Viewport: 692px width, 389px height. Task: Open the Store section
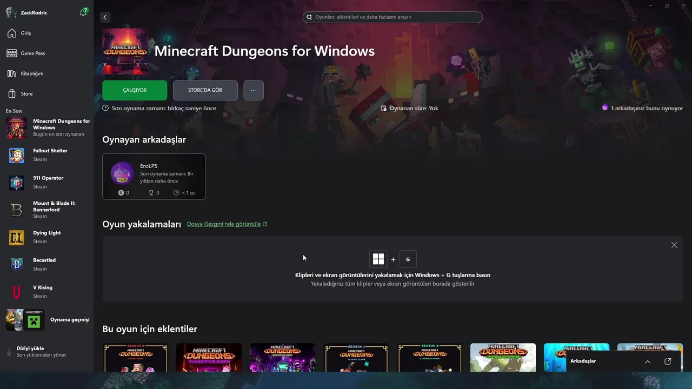pyautogui.click(x=46, y=93)
